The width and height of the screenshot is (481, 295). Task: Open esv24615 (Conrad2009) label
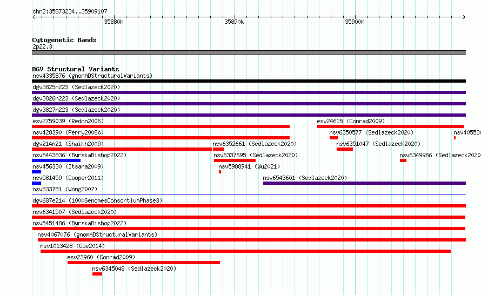coord(351,121)
